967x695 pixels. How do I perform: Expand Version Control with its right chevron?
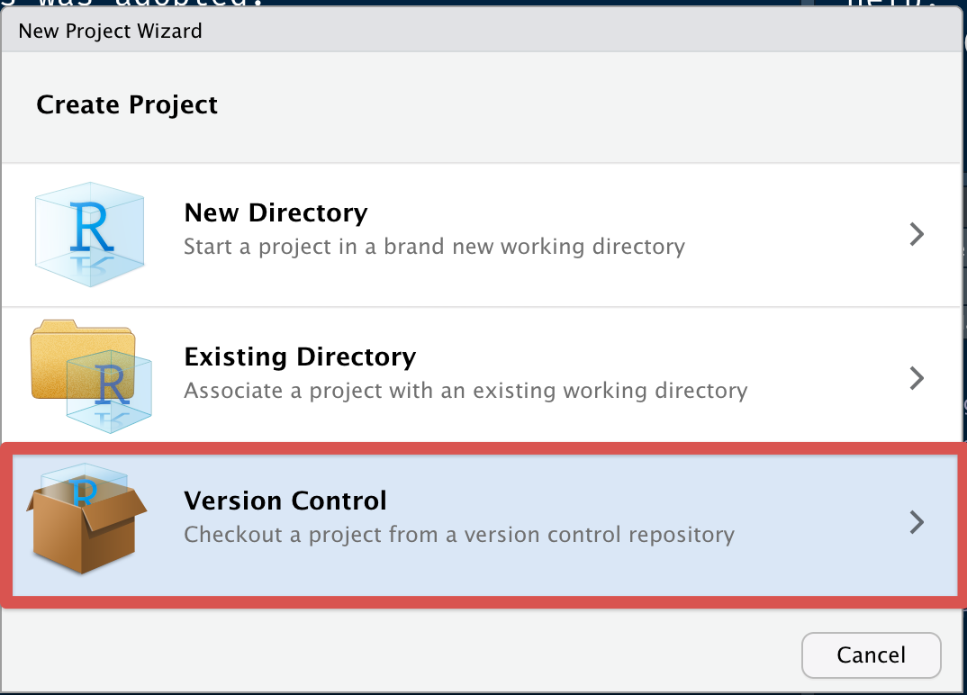(x=917, y=522)
